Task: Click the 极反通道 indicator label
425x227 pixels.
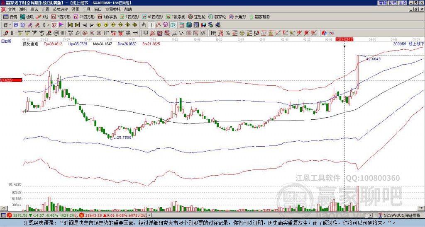Action: 30,43
